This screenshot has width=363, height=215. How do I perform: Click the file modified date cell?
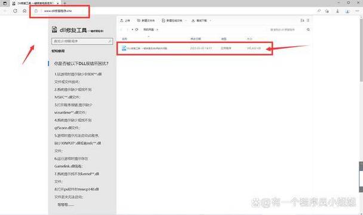point(201,48)
